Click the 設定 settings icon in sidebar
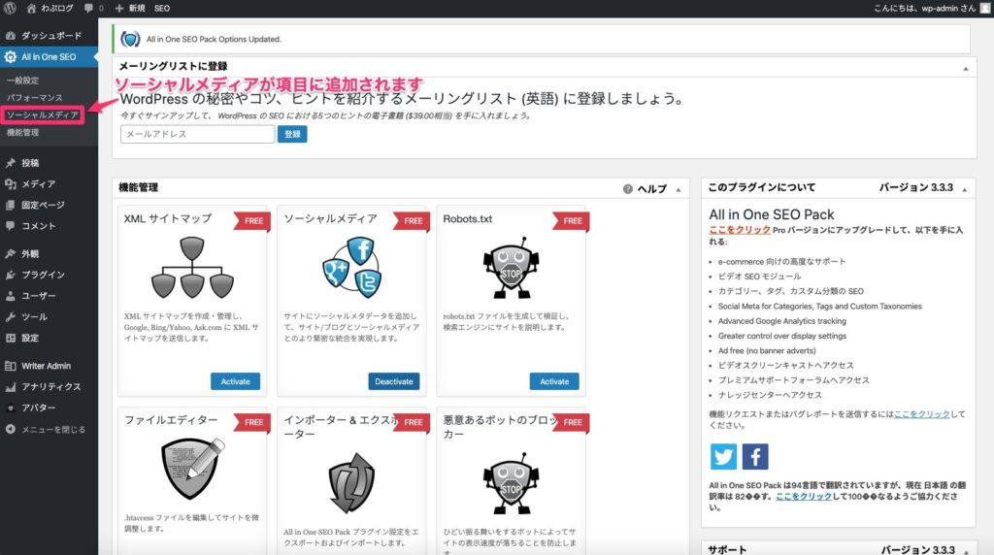 pyautogui.click(x=10, y=338)
